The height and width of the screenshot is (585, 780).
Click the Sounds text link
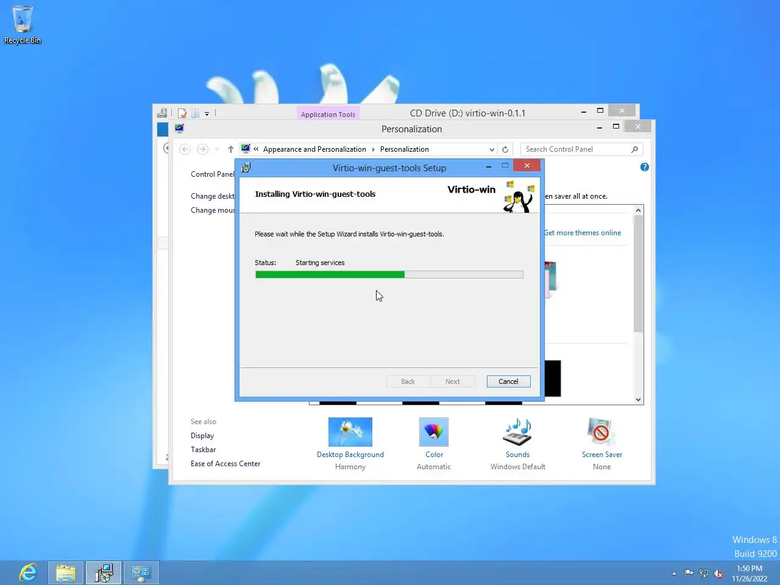517,455
